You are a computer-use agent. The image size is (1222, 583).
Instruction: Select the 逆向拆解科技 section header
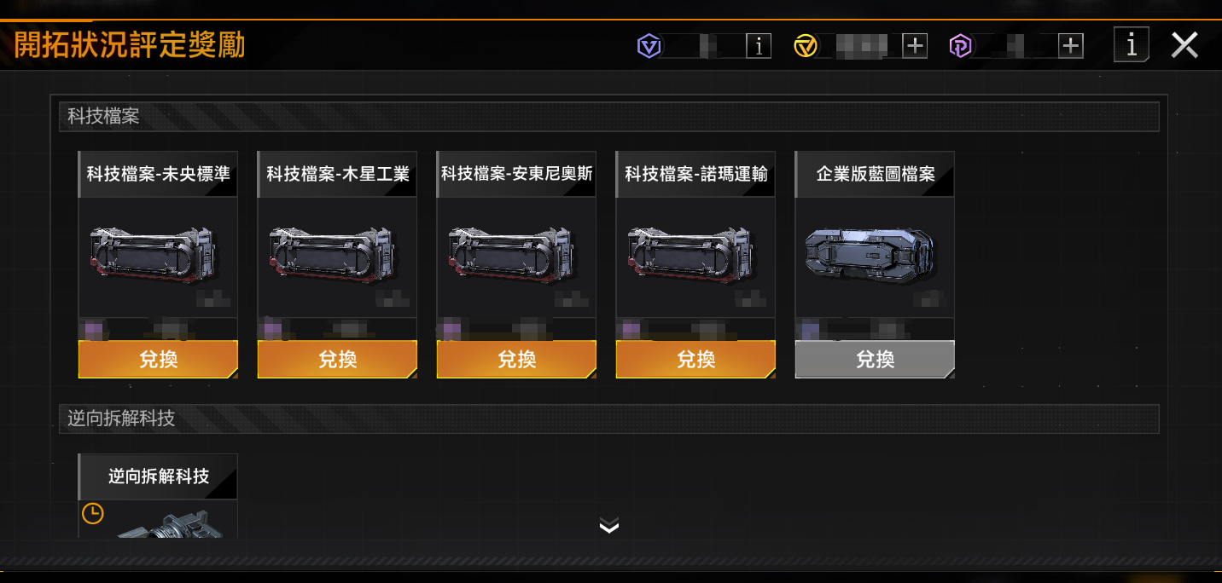[609, 418]
